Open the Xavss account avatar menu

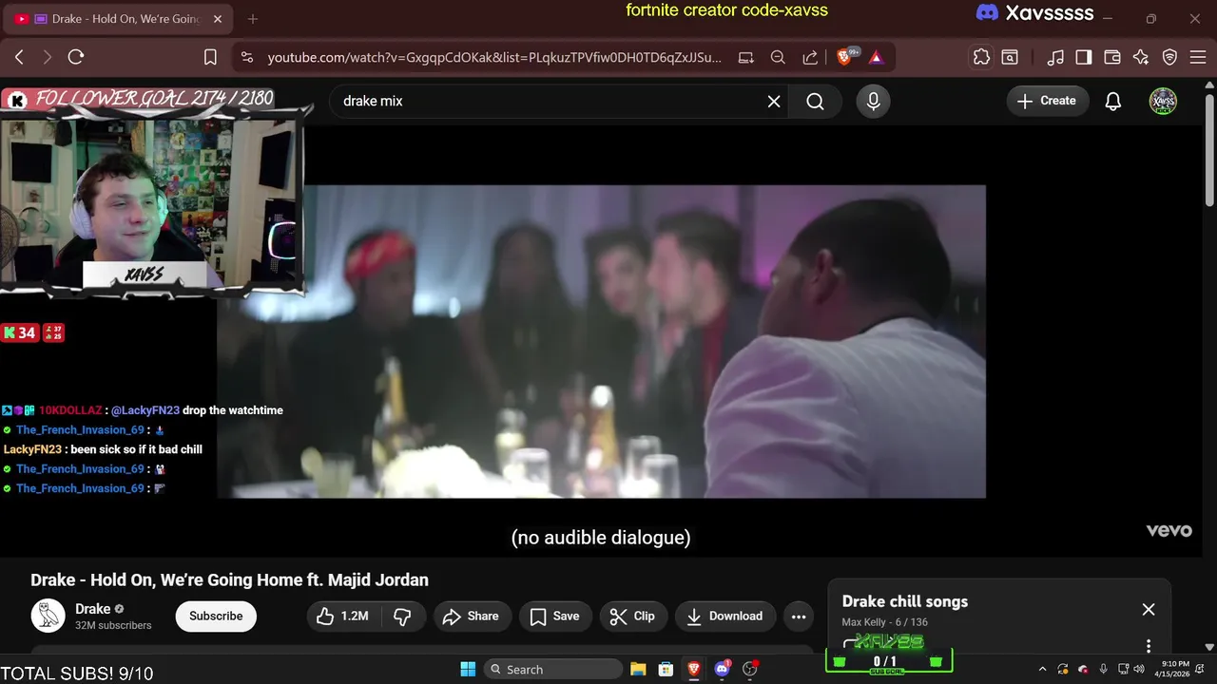(x=1163, y=101)
